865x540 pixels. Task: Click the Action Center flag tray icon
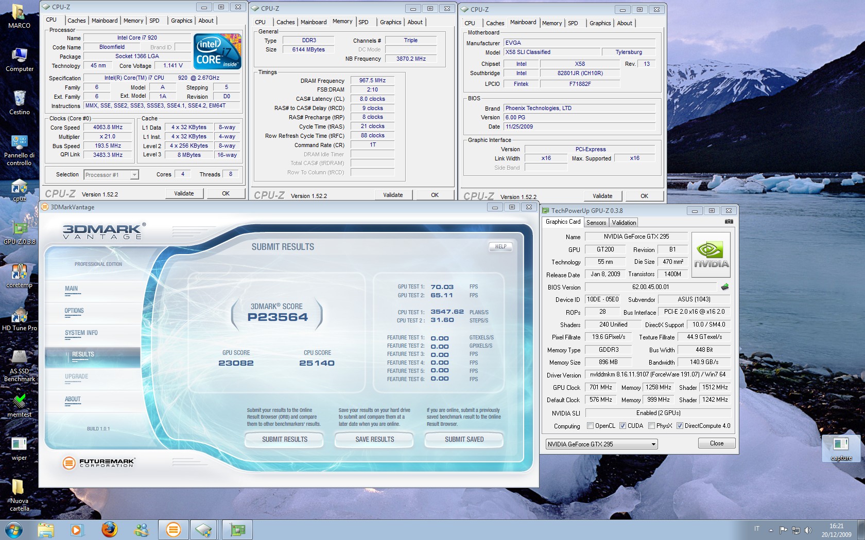click(783, 530)
